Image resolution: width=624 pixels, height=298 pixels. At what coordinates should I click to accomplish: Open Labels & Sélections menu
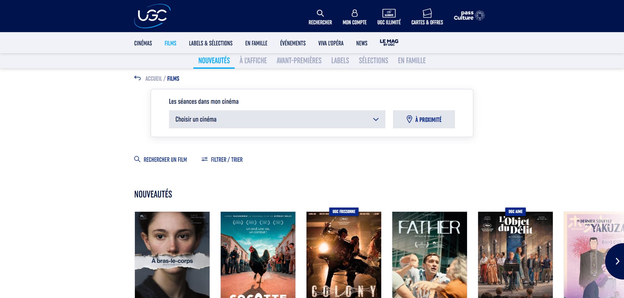coord(211,43)
